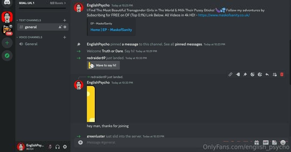
Task: Open maskofsanity.co.uk link
Action: [224, 15]
